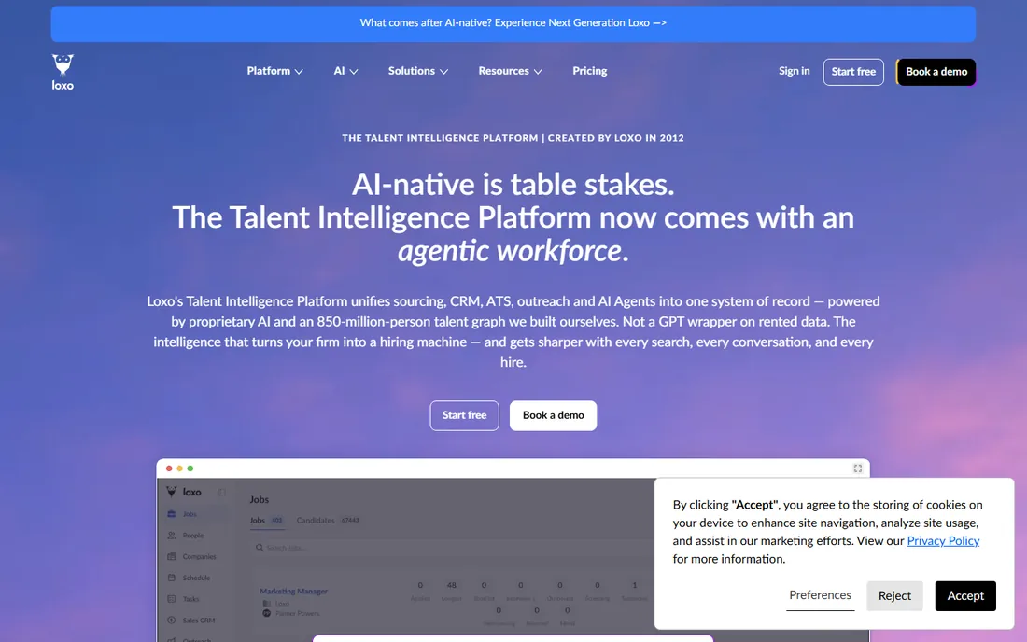This screenshot has height=642, width=1027.
Task: Click the People icon in the preview sidebar
Action: (172, 536)
